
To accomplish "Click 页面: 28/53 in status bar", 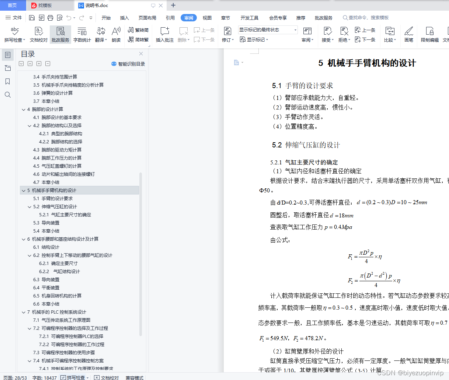I will coord(15,377).
